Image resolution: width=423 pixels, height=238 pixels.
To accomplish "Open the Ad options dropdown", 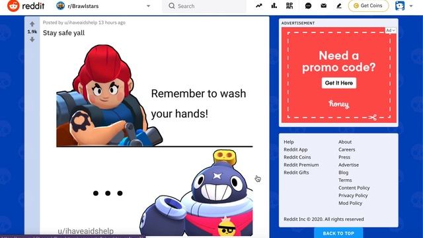I will point(391,30).
